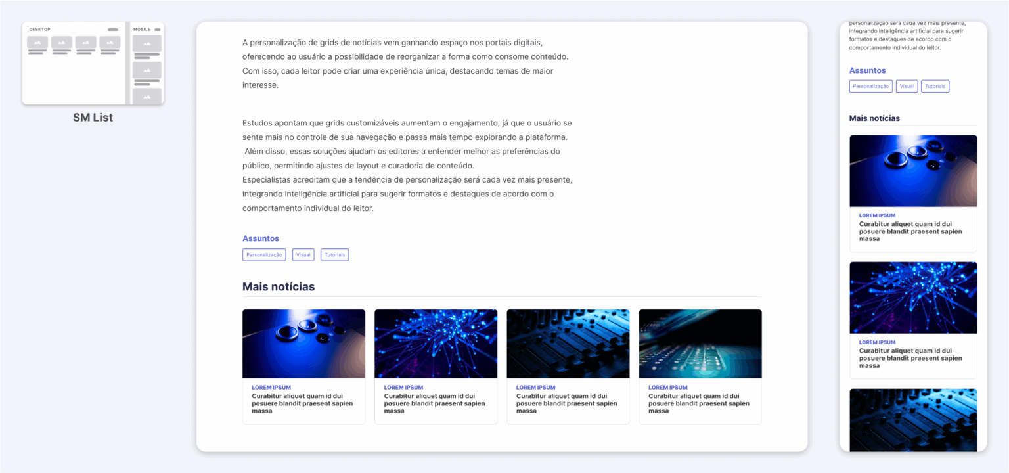Click the desktop paragraph starting 'Estudos apontam que grids'
The image size is (1009, 473).
[x=407, y=166]
